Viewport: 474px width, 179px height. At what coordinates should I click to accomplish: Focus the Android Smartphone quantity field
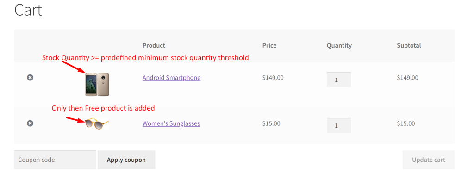point(338,80)
